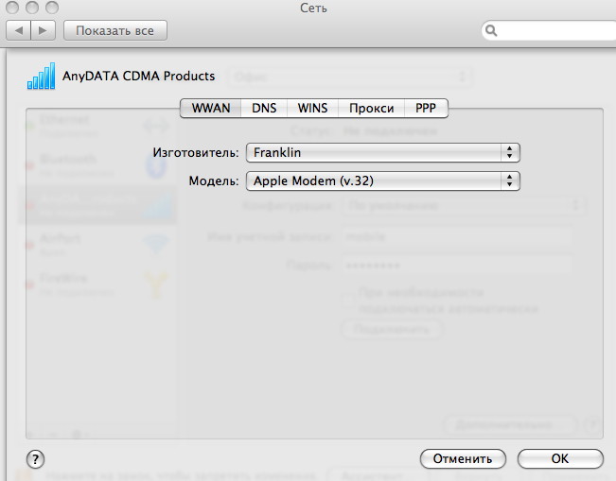This screenshot has width=616, height=481.
Task: Open the DNS tab
Action: click(264, 108)
